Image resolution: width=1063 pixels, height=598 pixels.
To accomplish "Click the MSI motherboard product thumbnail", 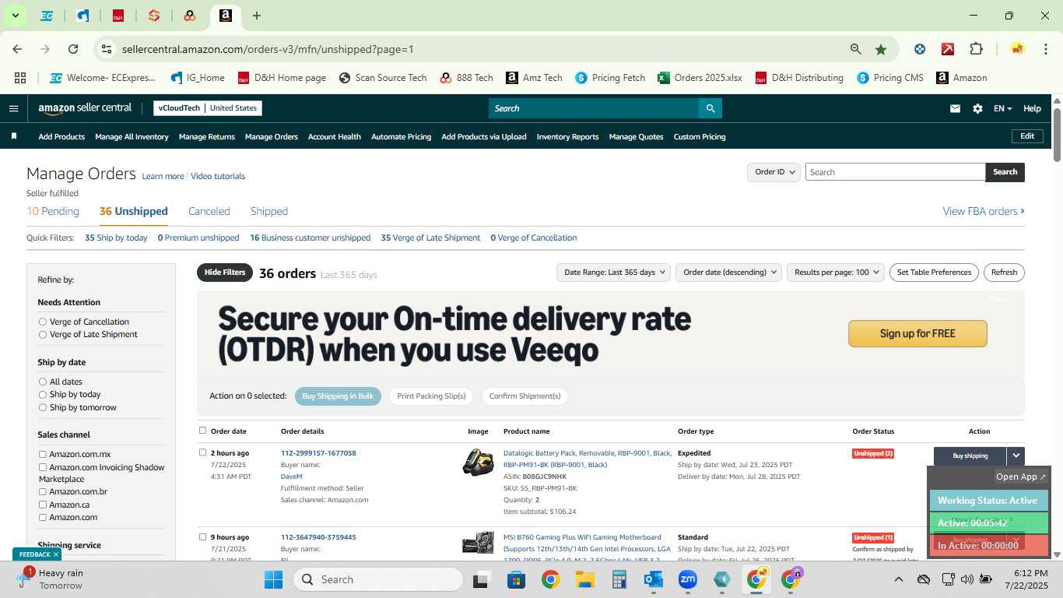I will [478, 543].
